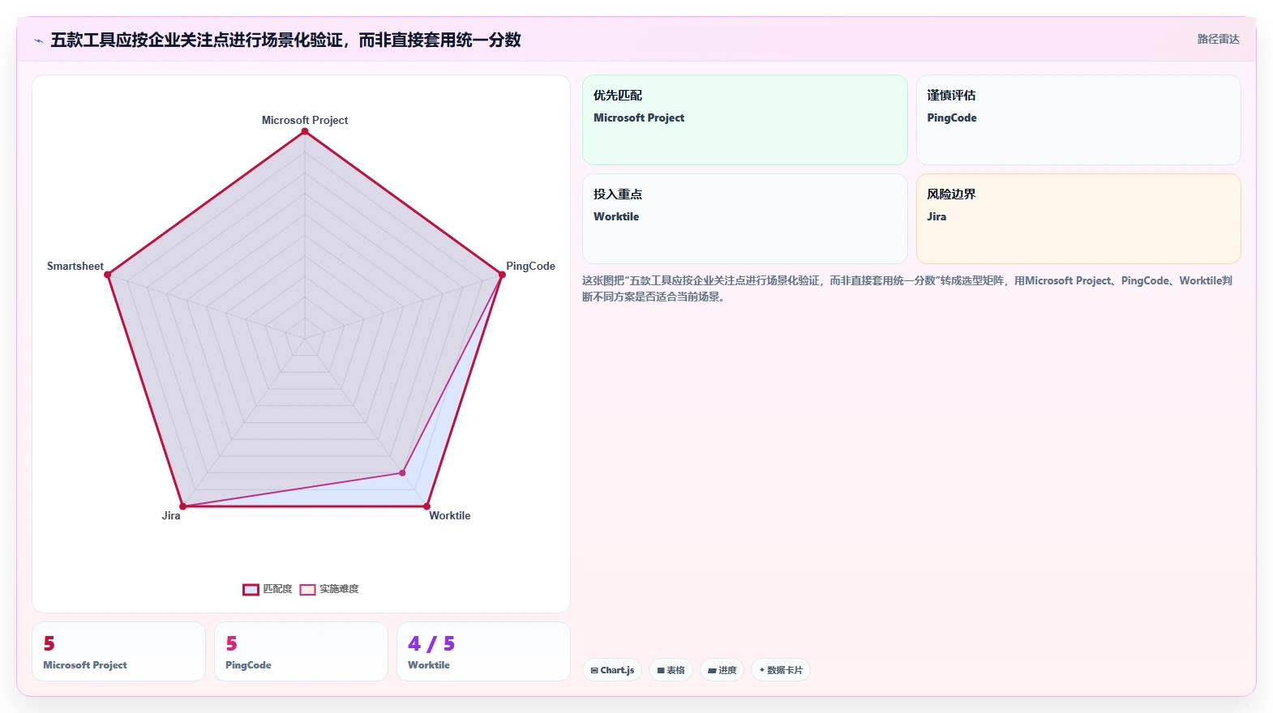The image size is (1273, 713).
Task: Click the description paragraph starting 这张图把
Action: point(908,288)
